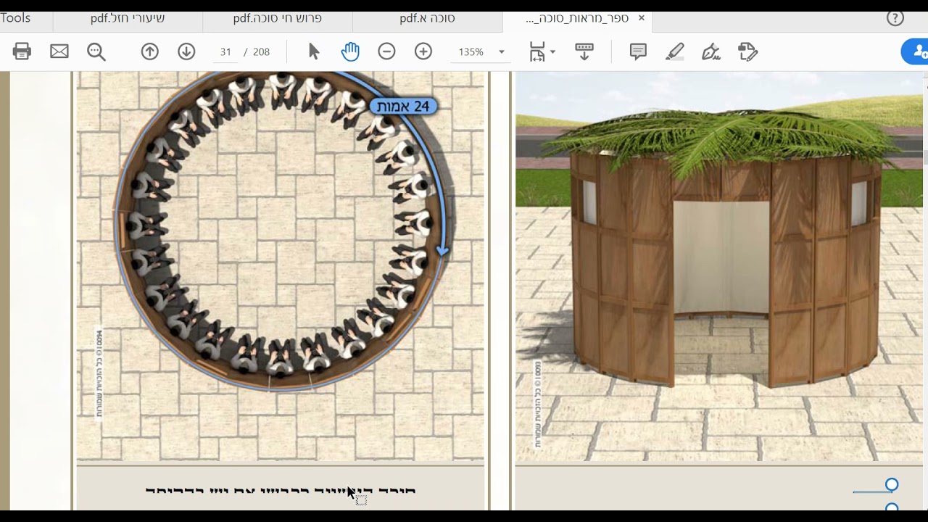The image size is (928, 522).
Task: Select the ספר_מראות_סוכה document tab
Action: click(x=577, y=18)
